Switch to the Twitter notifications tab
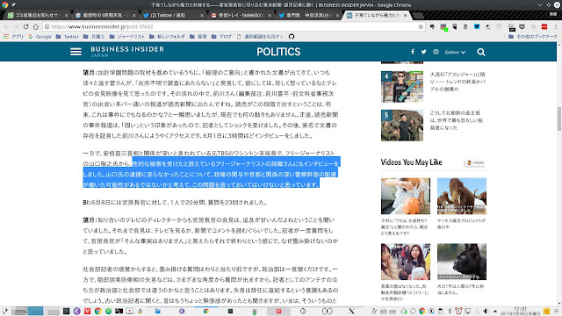 coord(173,16)
